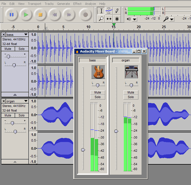Select the Draw pencil tool
Screen dimensions: 191x185
[x=117, y=11]
